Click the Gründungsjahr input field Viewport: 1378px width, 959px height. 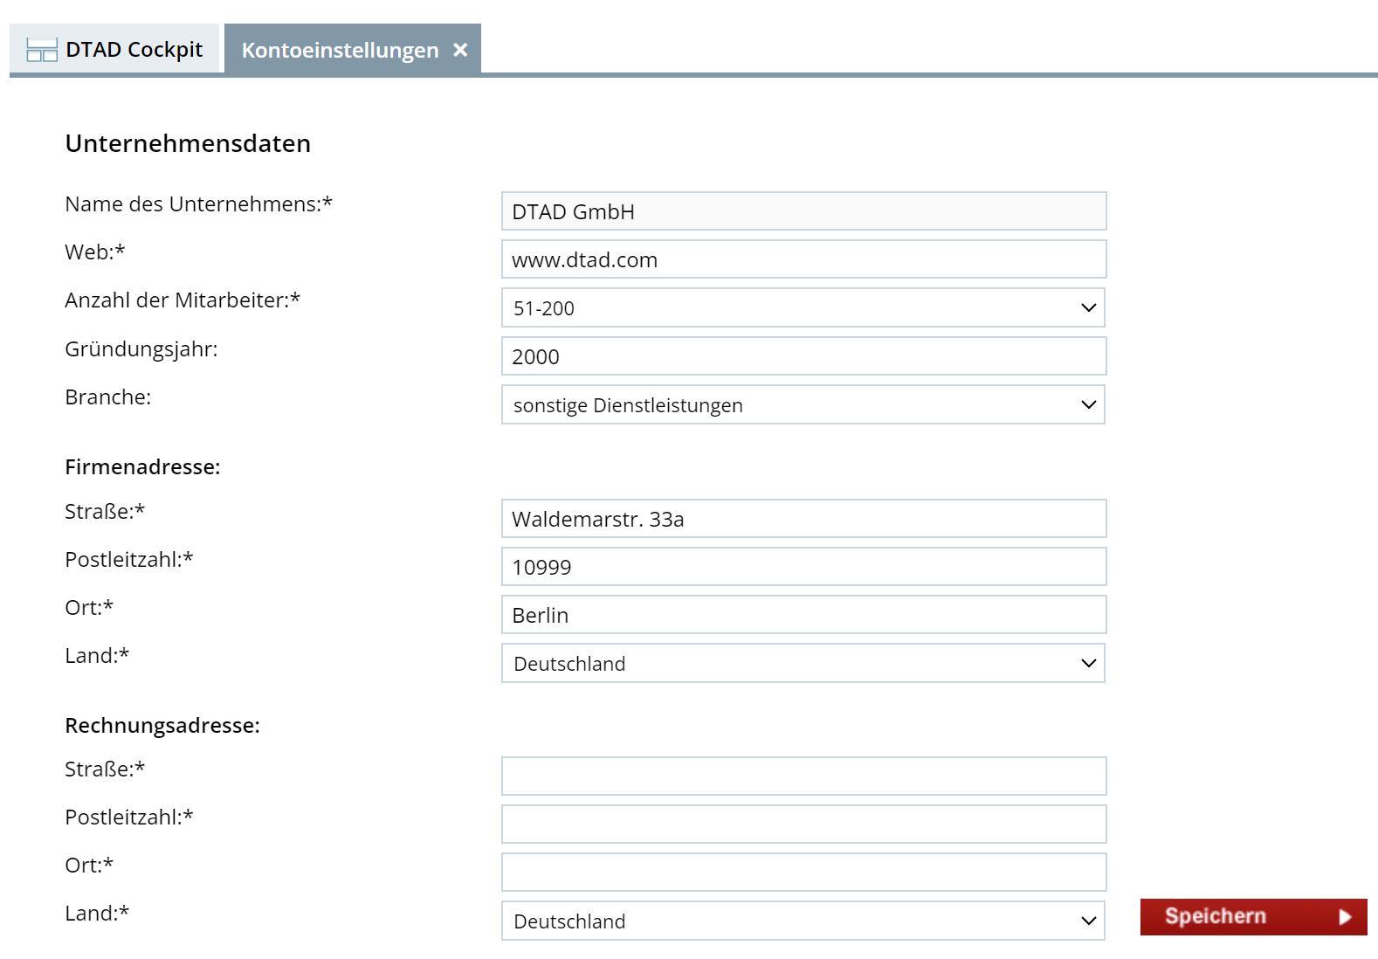pos(803,356)
